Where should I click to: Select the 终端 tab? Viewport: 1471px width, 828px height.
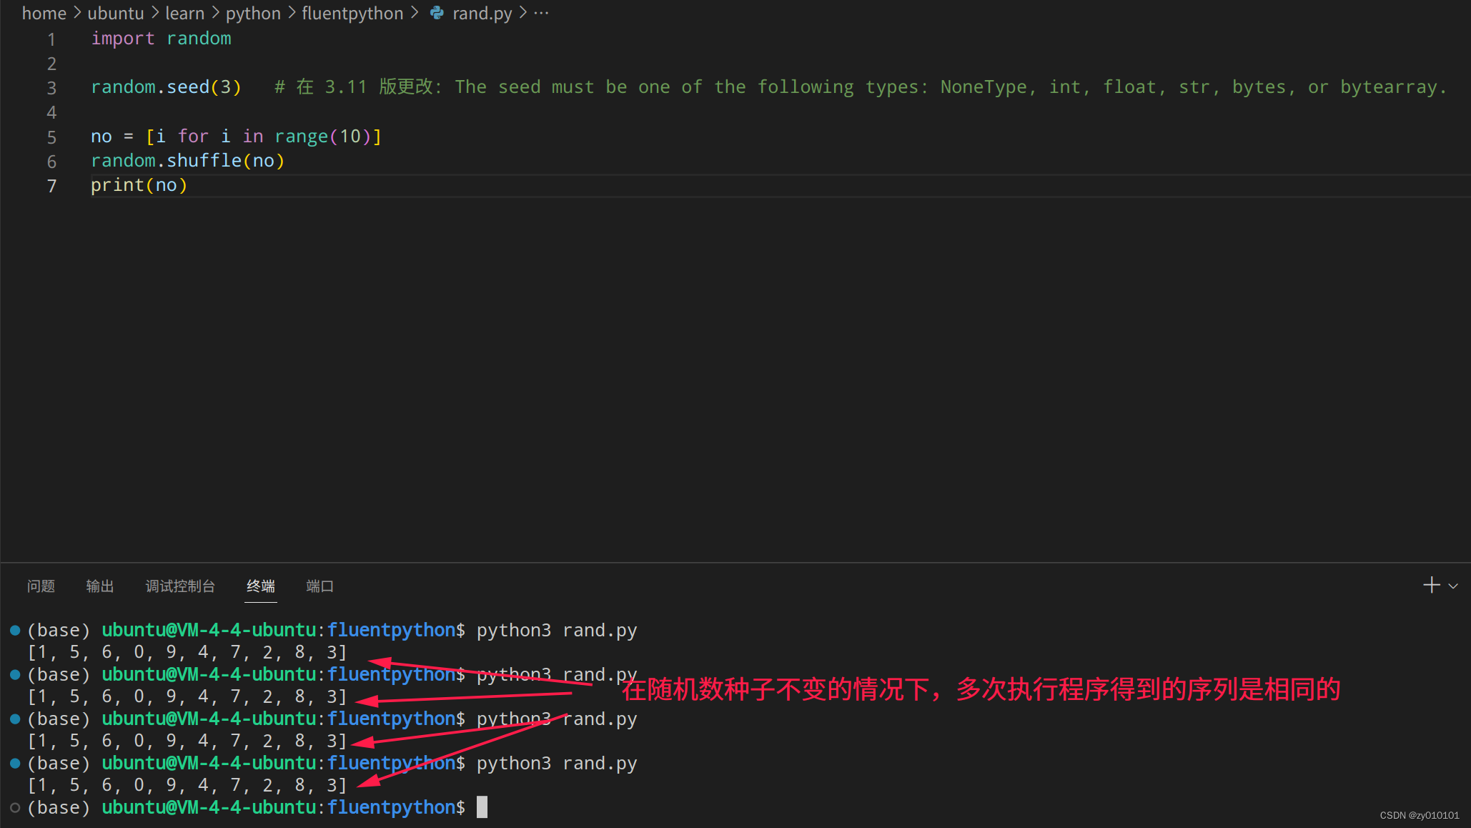point(261,586)
